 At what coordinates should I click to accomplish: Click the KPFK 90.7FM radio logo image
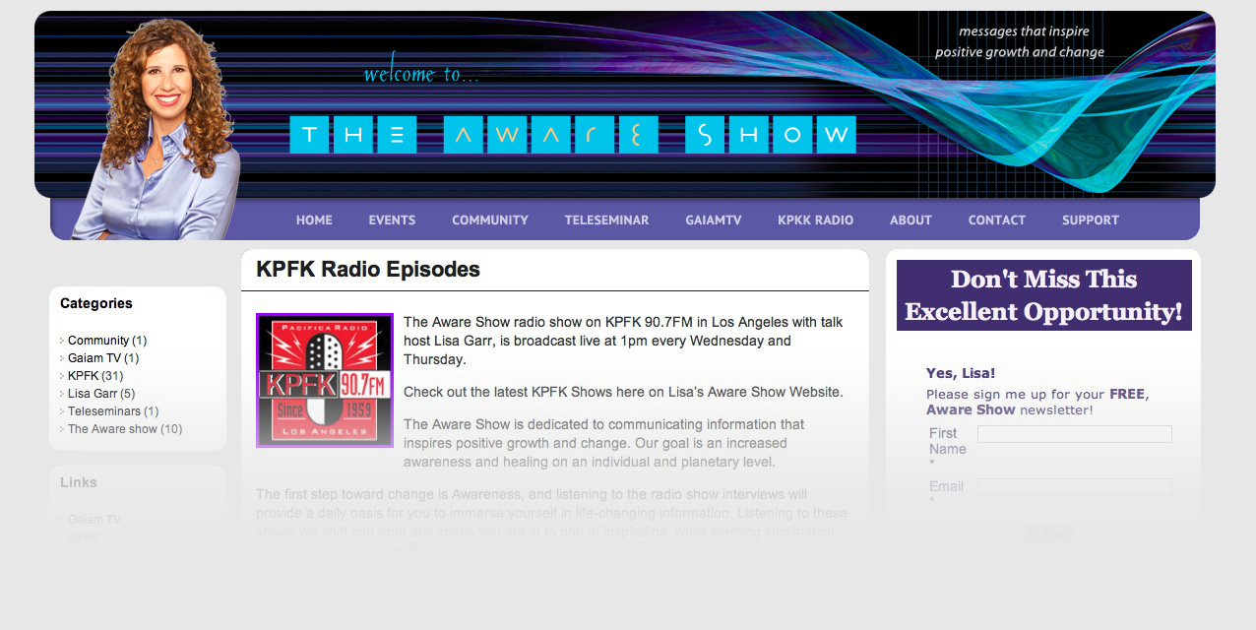tap(325, 380)
